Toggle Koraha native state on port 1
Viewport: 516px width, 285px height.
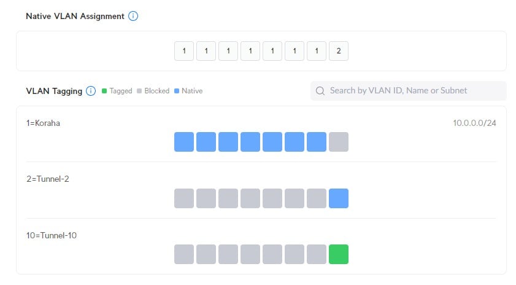pyautogui.click(x=184, y=142)
